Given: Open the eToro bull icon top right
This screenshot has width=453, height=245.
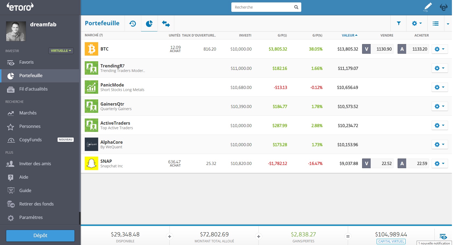Looking at the screenshot, I should 444,7.
